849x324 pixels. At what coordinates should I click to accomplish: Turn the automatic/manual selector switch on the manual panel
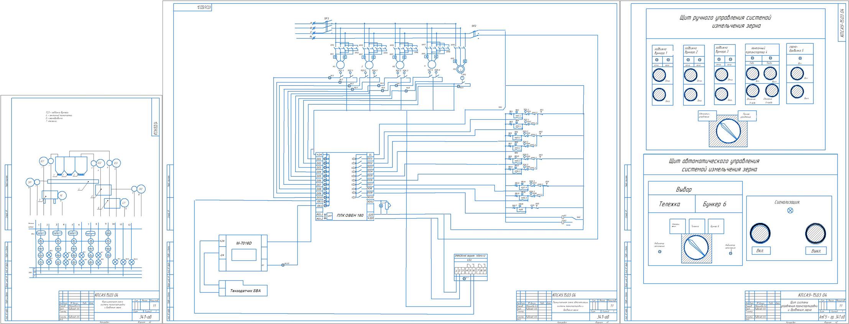click(728, 131)
